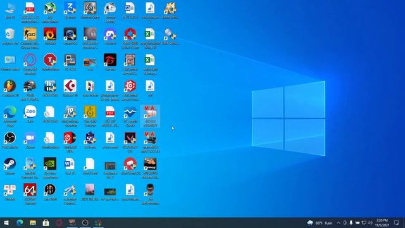The height and width of the screenshot is (228, 405).
Task: Select the highlighted MA shortcut near the cursor
Action: (x=150, y=116)
